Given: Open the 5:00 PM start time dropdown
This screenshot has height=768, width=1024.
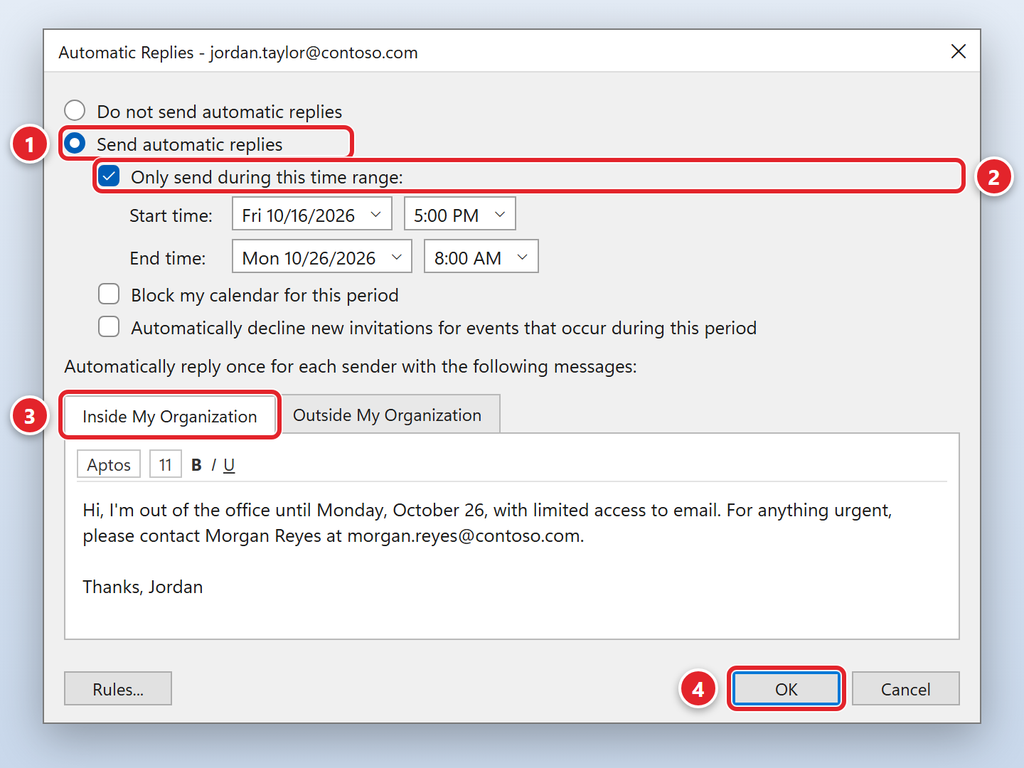Looking at the screenshot, I should pos(459,214).
